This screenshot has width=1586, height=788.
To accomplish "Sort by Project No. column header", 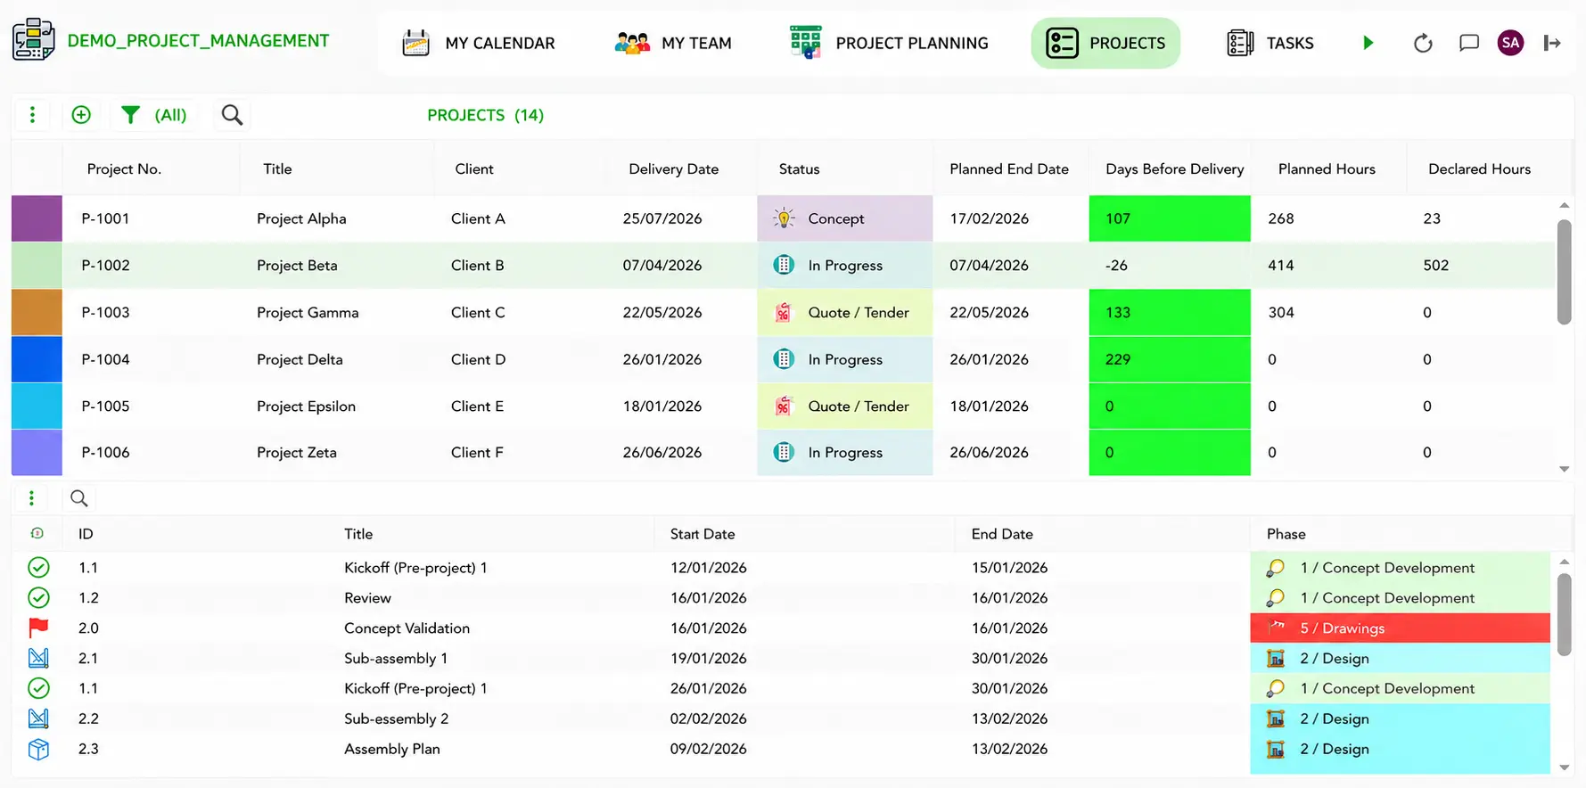I will click(x=124, y=169).
